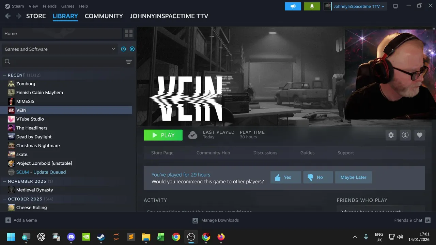Show hidden system tray icons

click(x=355, y=237)
